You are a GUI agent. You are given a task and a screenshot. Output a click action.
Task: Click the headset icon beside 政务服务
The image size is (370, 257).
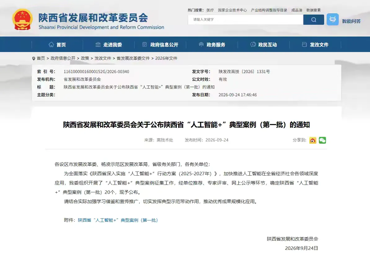pyautogui.click(x=201, y=45)
